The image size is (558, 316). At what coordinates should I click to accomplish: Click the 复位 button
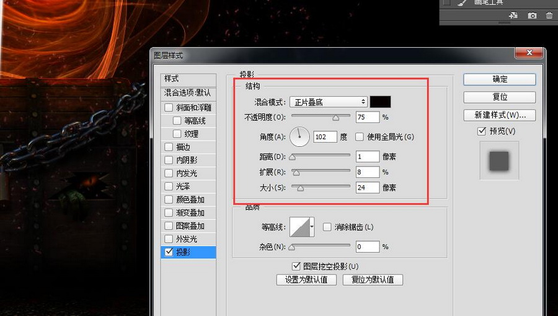[499, 97]
